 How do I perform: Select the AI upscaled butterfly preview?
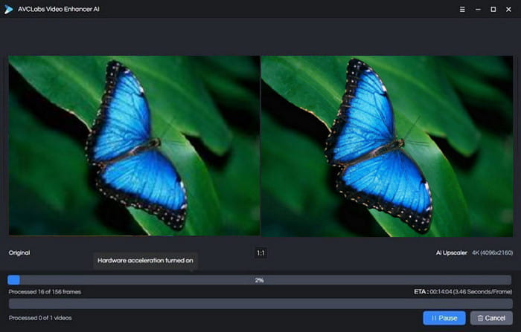387,146
